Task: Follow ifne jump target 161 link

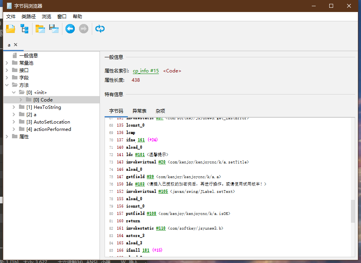Action: [141, 140]
